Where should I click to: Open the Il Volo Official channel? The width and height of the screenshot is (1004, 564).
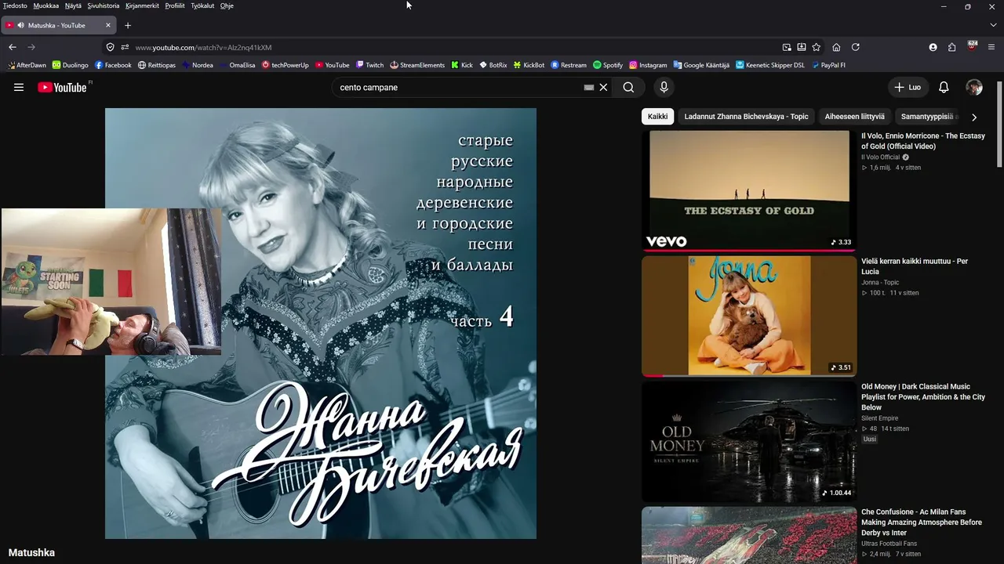coord(881,157)
